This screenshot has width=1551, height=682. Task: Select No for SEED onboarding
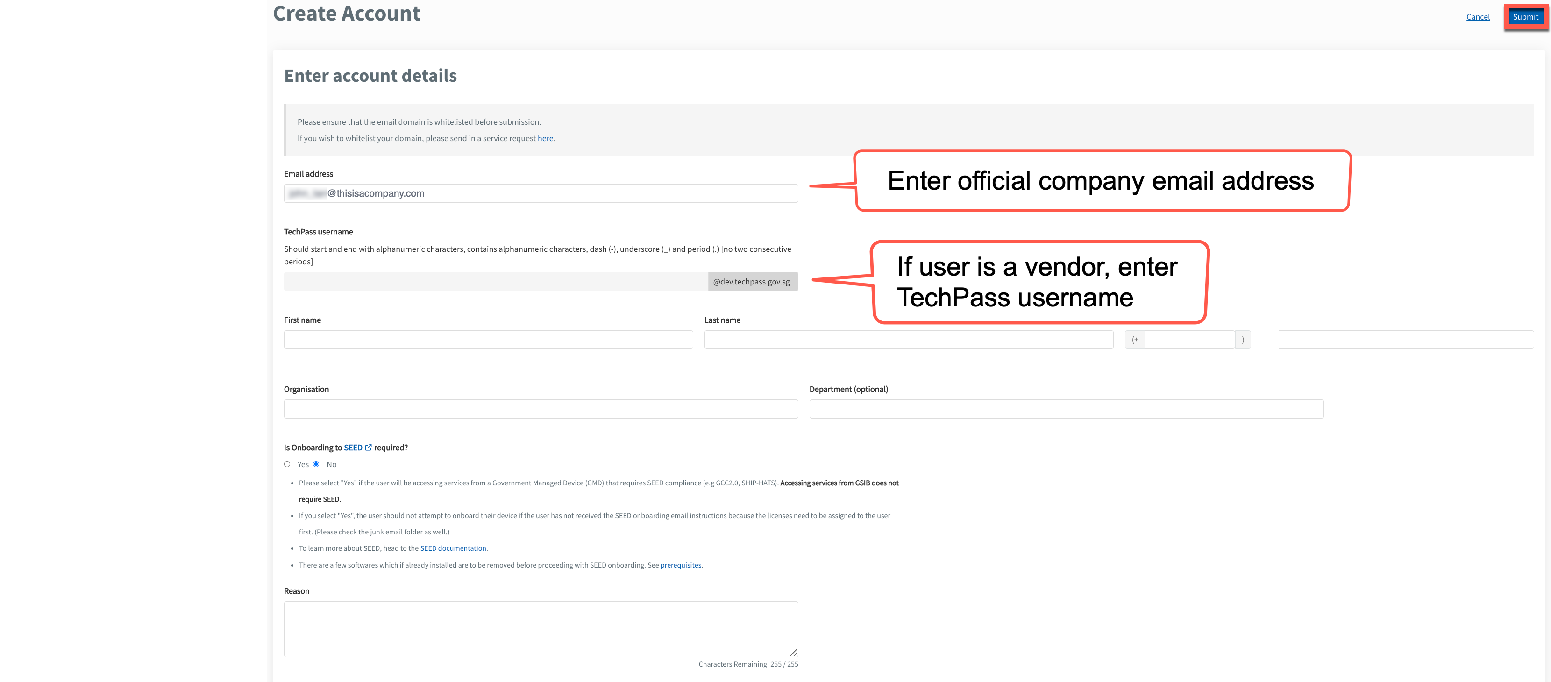[x=316, y=464]
